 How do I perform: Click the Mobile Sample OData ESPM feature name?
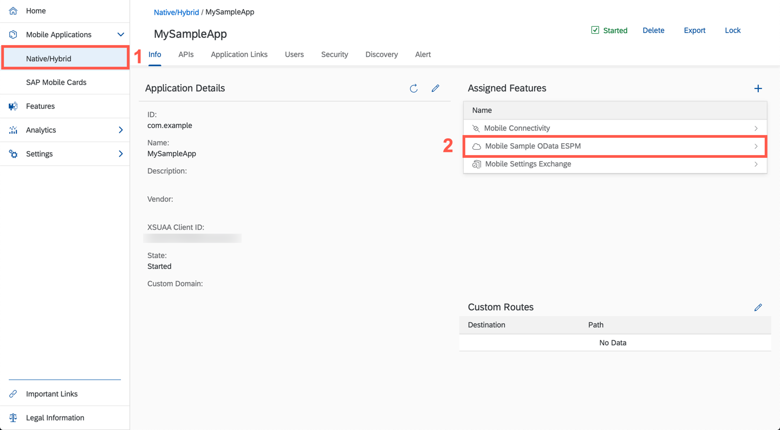(x=533, y=146)
